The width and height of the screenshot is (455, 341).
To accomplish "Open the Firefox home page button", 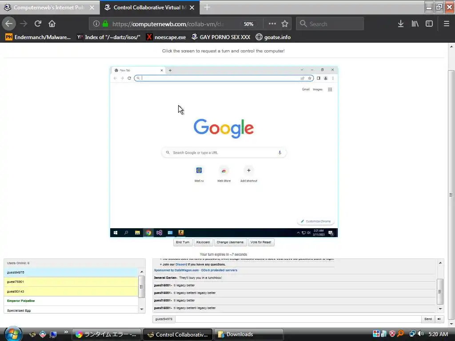I will click(52, 24).
